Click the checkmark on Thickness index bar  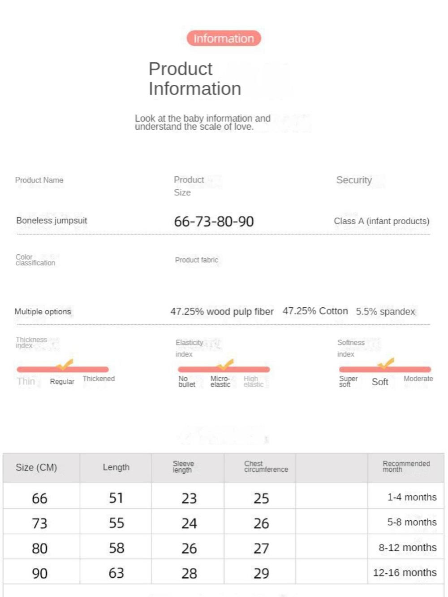[x=65, y=365]
